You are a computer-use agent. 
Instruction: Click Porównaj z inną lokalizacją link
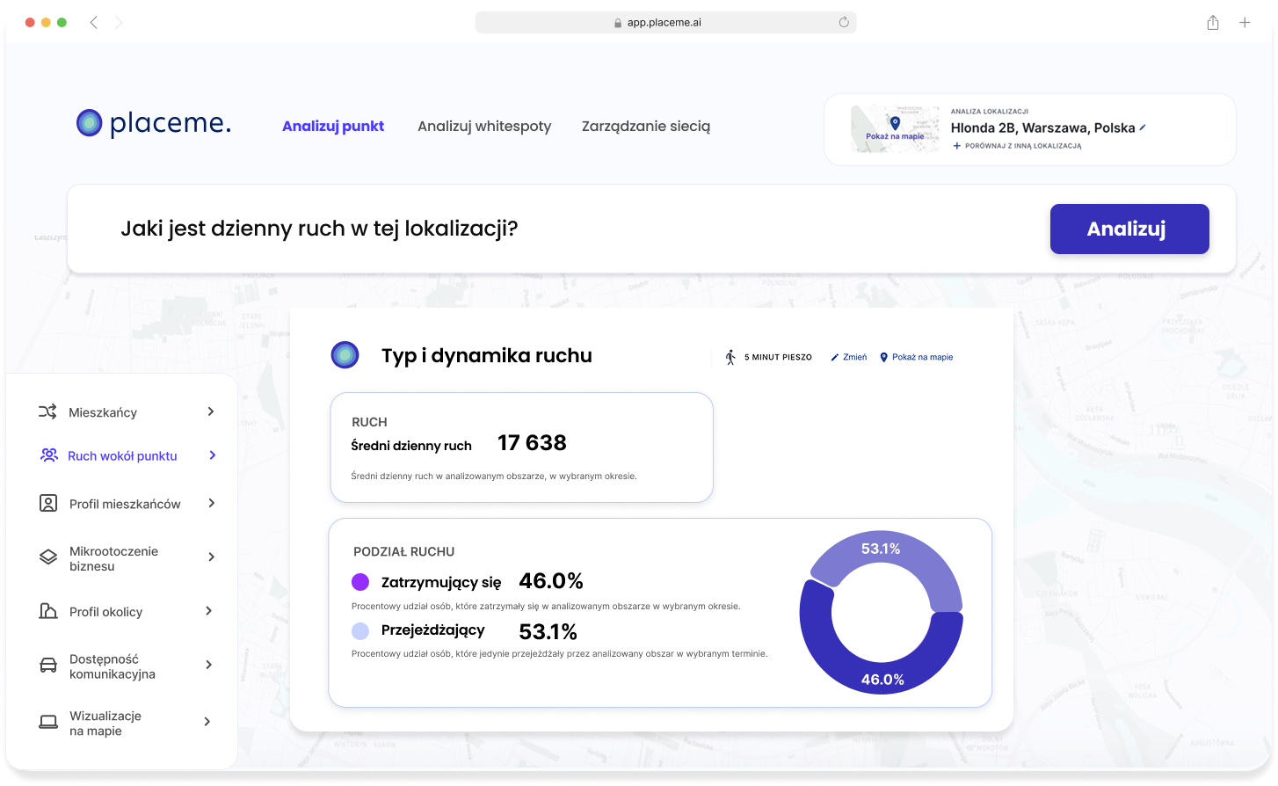1023,146
